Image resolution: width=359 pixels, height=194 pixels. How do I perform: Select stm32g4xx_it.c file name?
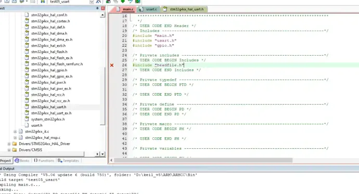point(37,132)
